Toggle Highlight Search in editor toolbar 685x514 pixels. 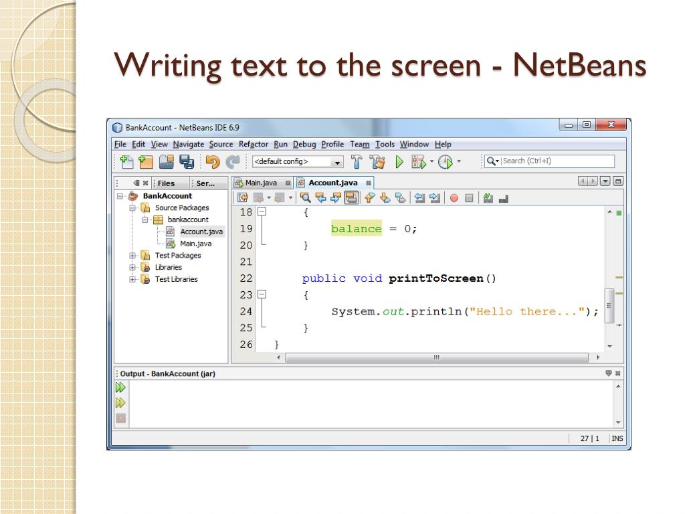pos(351,198)
